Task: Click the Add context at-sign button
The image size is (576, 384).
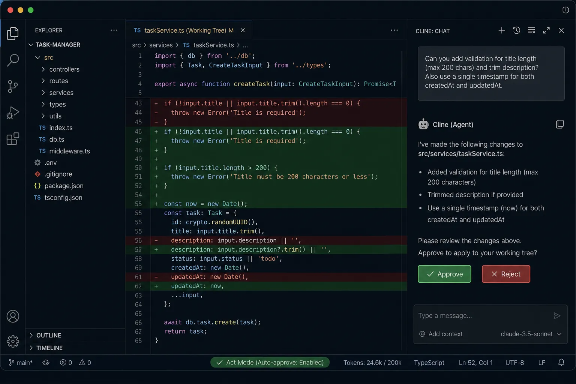Action: (441, 334)
